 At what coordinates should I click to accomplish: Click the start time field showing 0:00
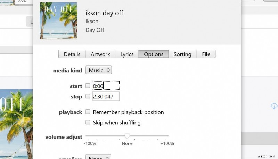pyautogui.click(x=105, y=86)
